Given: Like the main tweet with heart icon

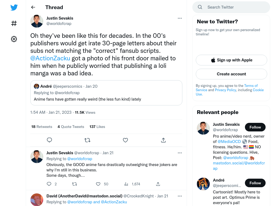Looking at the screenshot, I should (125, 140).
